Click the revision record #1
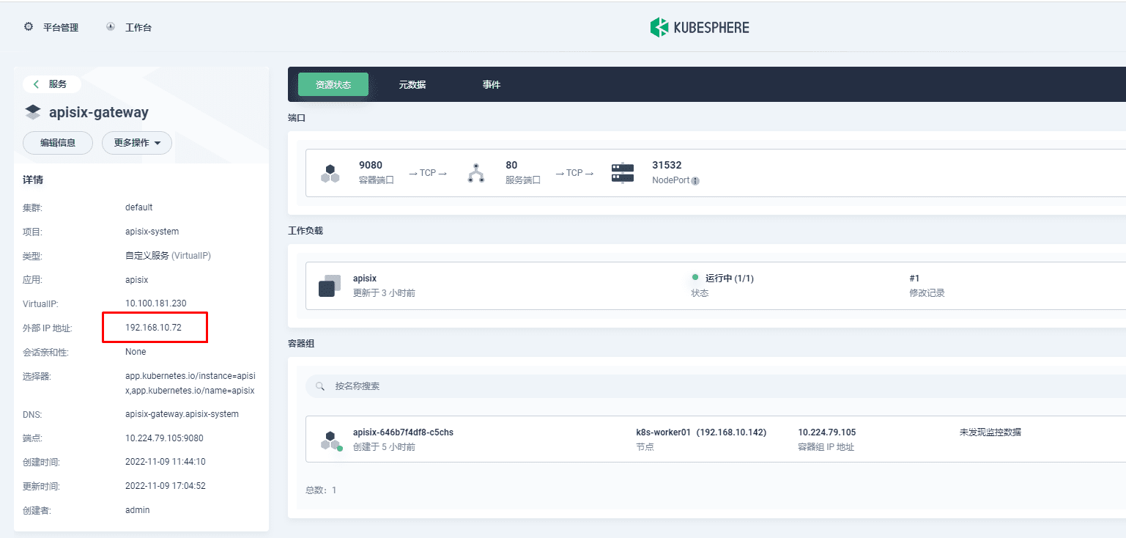Viewport: 1126px width, 538px height. coord(914,279)
